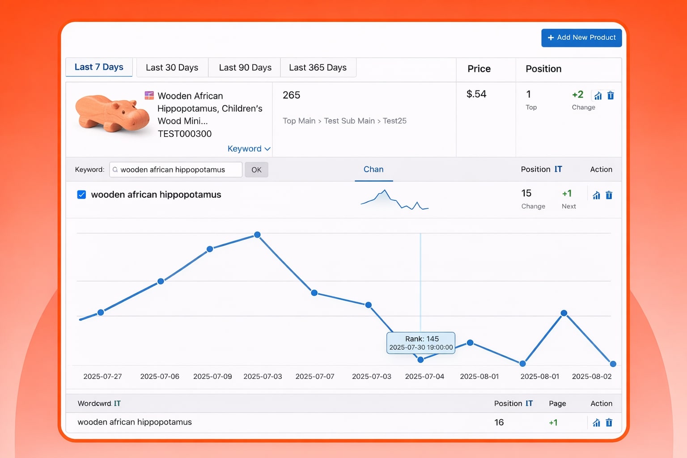The image size is (687, 458).
Task: Click the small flag icon beside product title
Action: click(x=149, y=95)
